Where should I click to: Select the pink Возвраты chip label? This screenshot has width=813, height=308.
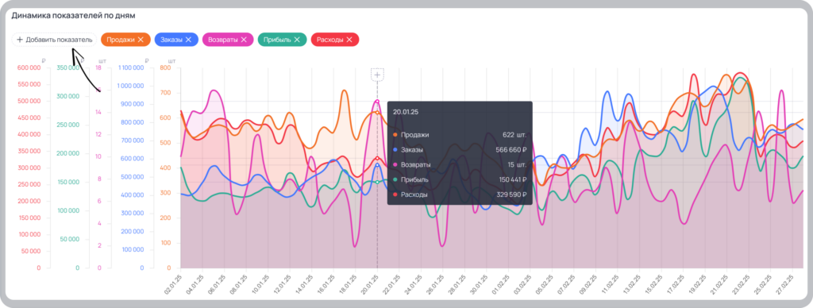[223, 40]
